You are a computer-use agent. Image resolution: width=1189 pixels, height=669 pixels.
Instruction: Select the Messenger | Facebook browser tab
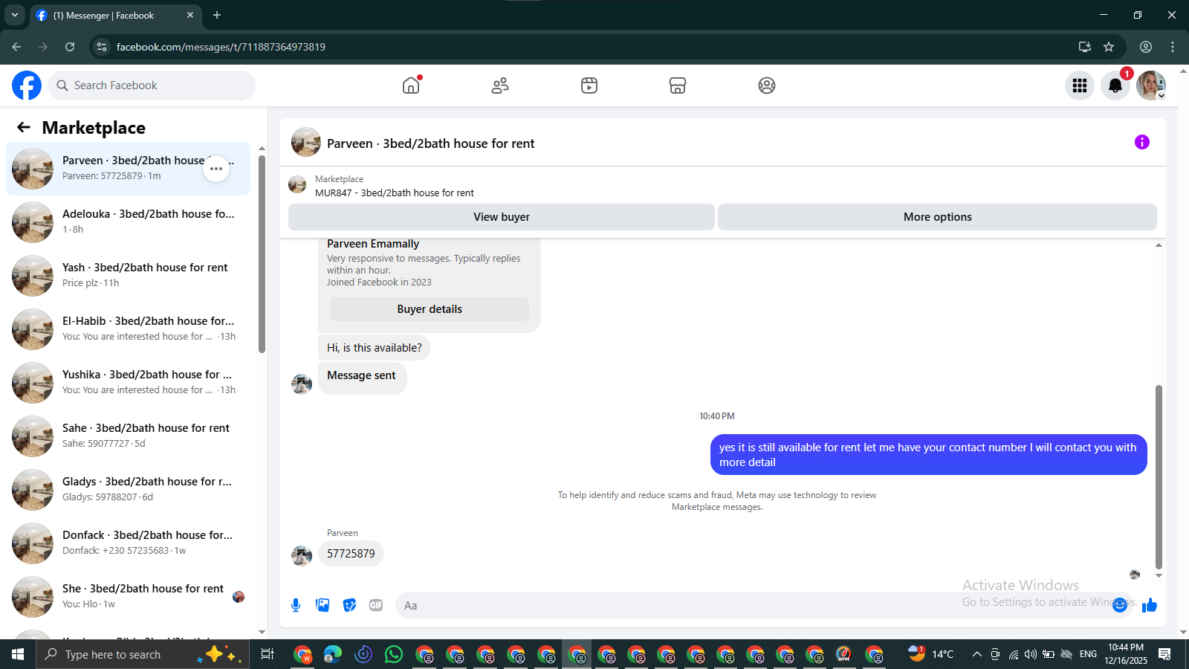pos(115,15)
